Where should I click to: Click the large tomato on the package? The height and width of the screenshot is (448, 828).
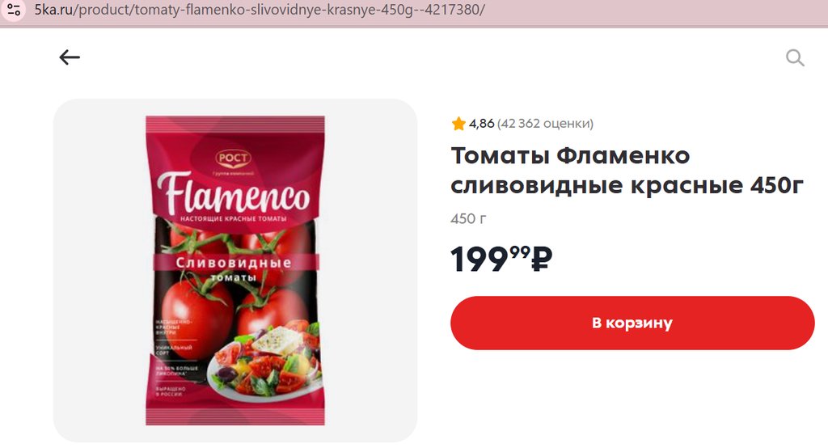pos(196,312)
